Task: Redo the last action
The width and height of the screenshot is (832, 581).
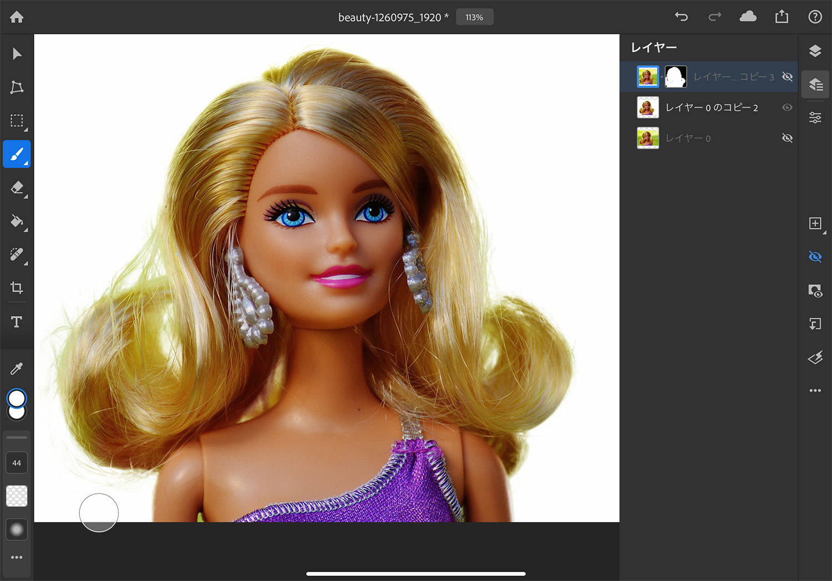Action: [715, 17]
